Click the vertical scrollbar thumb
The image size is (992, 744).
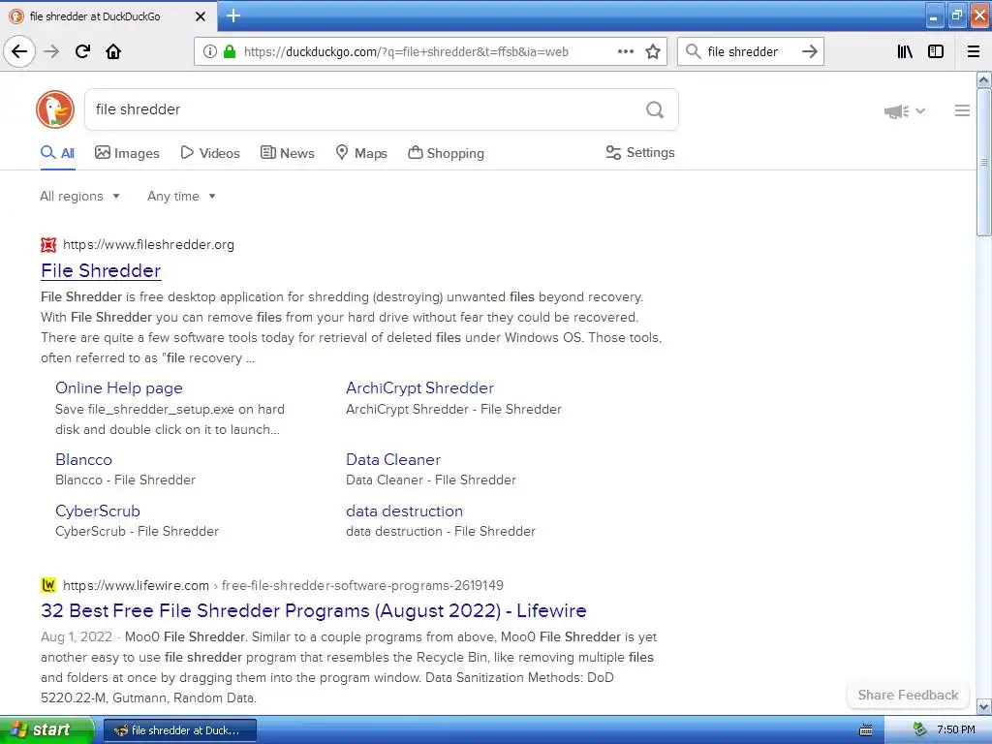(983, 163)
